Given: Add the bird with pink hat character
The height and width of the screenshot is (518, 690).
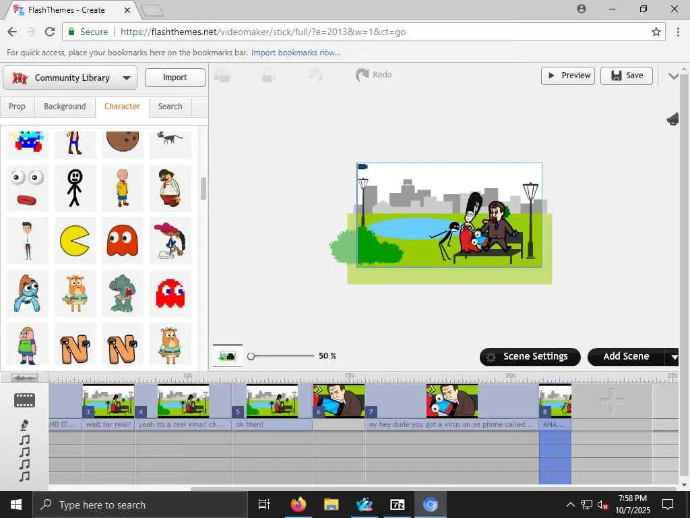Looking at the screenshot, I should 170,241.
